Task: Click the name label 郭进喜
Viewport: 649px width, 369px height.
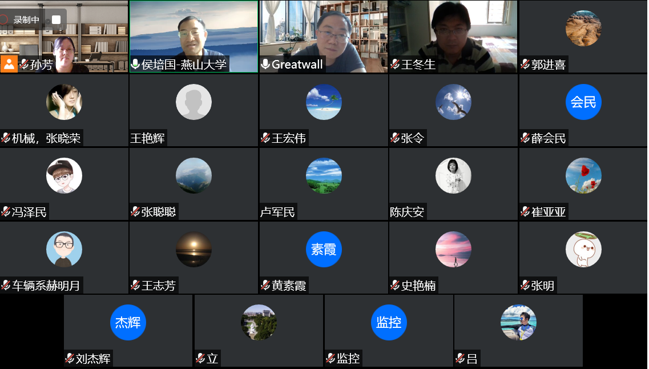Action: pyautogui.click(x=549, y=64)
